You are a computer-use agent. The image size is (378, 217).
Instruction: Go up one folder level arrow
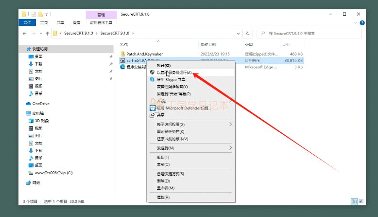pos(48,34)
